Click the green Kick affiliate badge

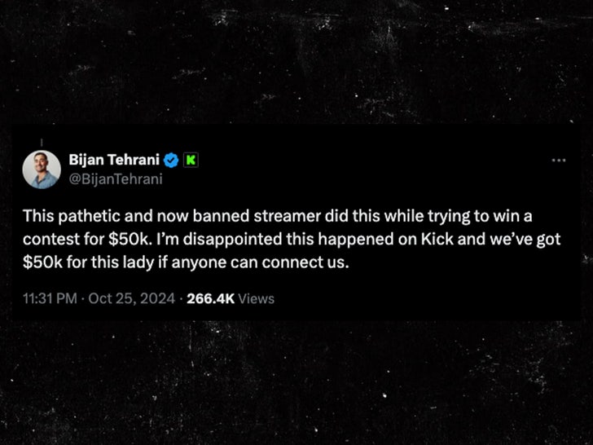pos(190,160)
